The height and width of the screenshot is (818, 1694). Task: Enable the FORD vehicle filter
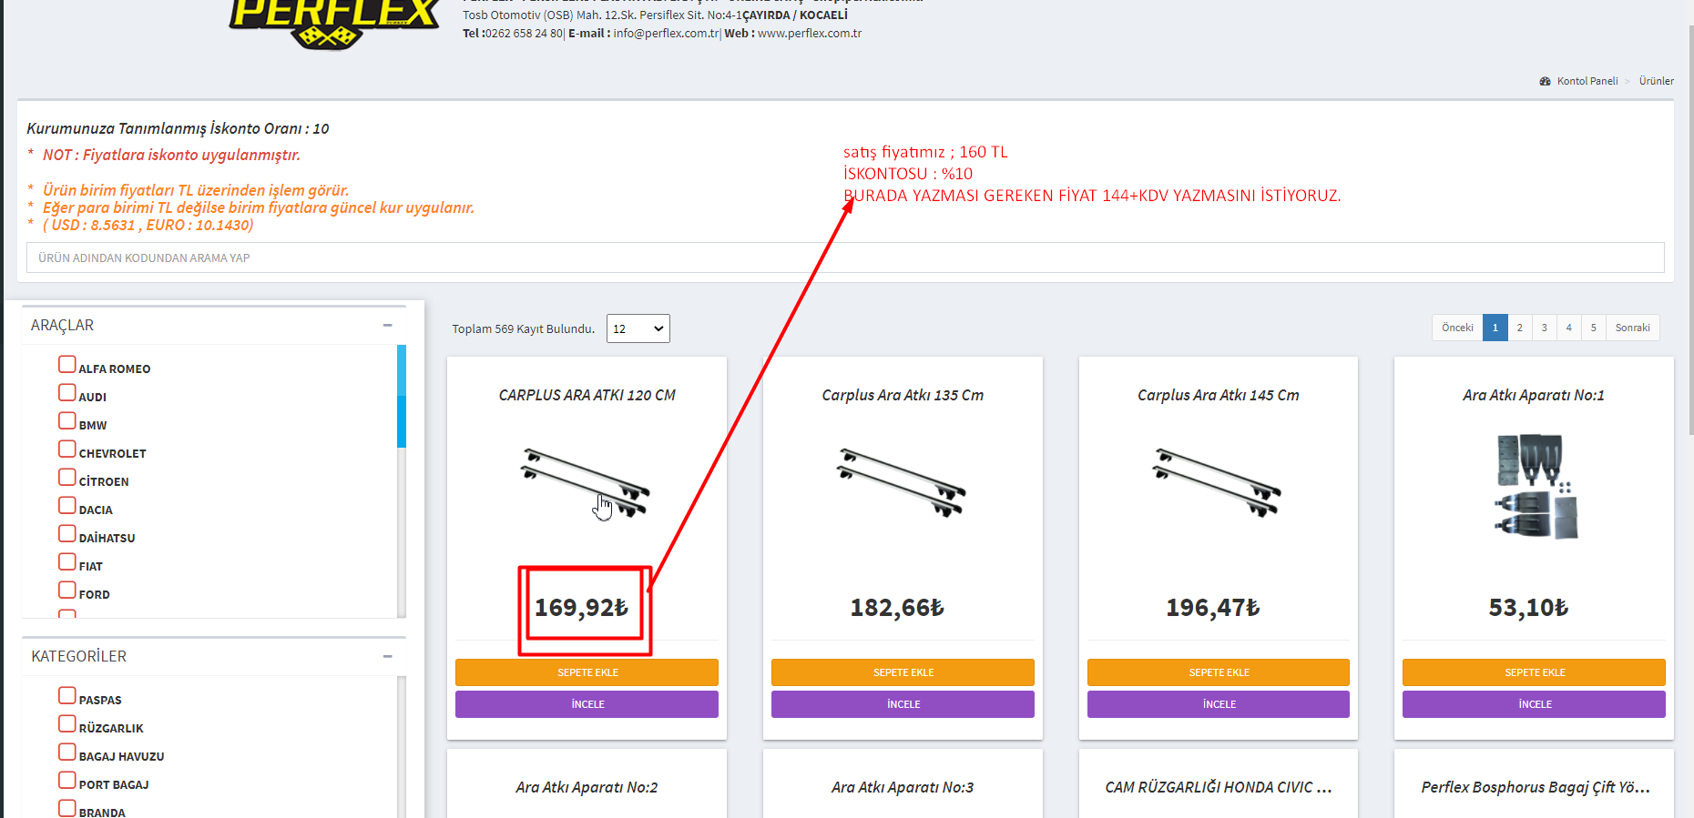67,591
